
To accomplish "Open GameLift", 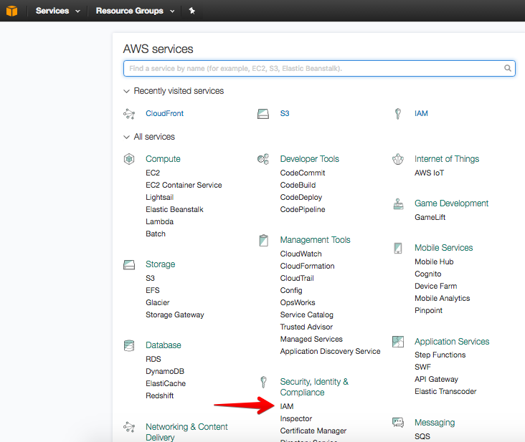I will tap(430, 217).
